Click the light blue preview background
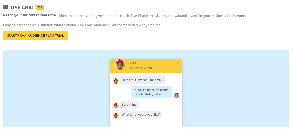This screenshot has height=129, width=292. coord(54,89)
